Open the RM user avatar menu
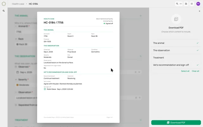The image size is (203, 127). (198, 4)
